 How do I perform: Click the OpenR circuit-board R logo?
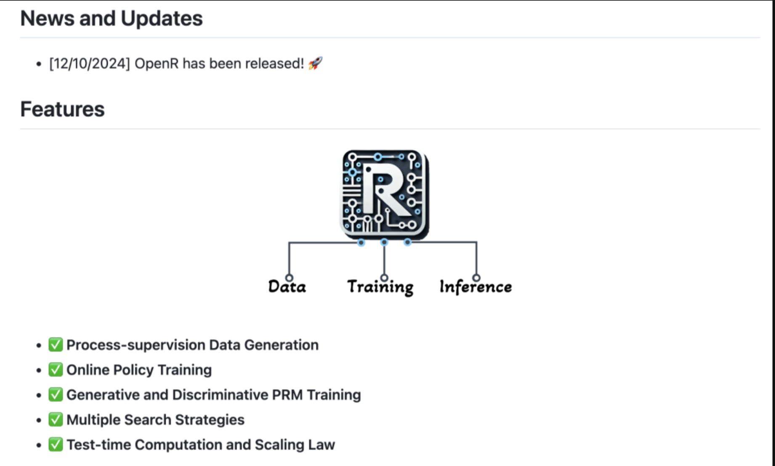click(385, 194)
